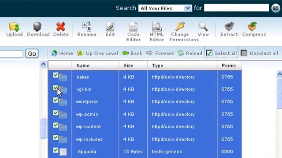Screen dimensions: 282x158
Task: Navigate Up One Level
Action: tap(97, 53)
